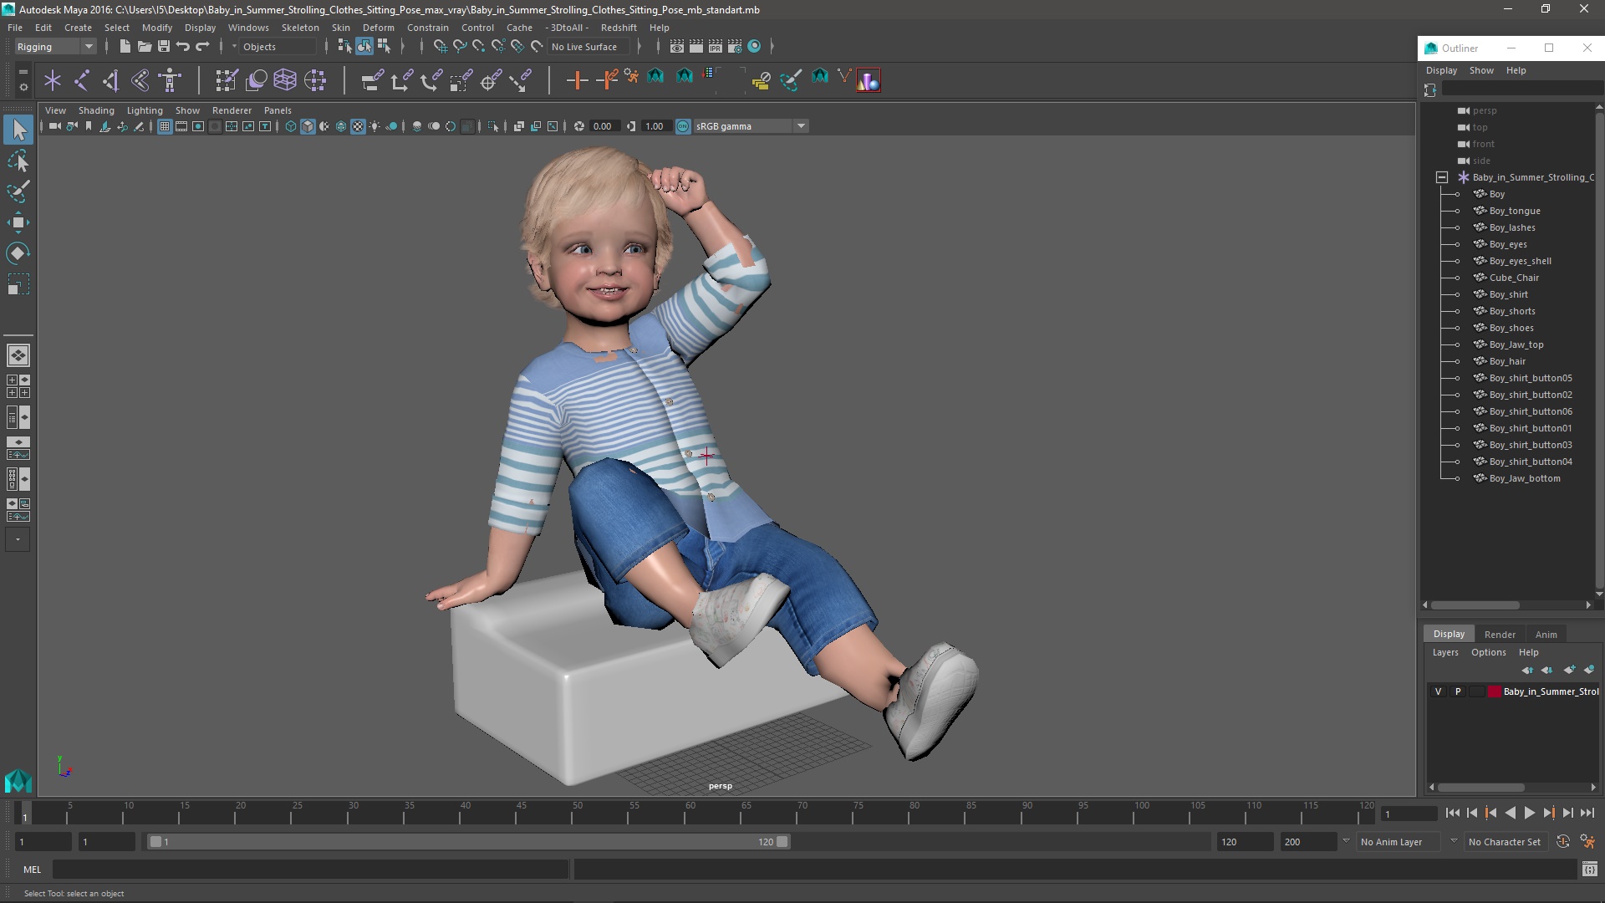Click the snap to grid icon
The height and width of the screenshot is (903, 1605).
(x=440, y=46)
